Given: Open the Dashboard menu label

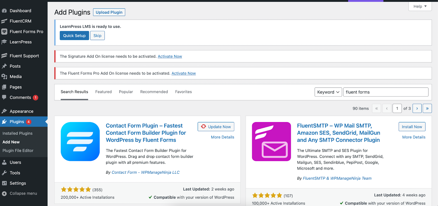Looking at the screenshot, I should click(21, 11).
